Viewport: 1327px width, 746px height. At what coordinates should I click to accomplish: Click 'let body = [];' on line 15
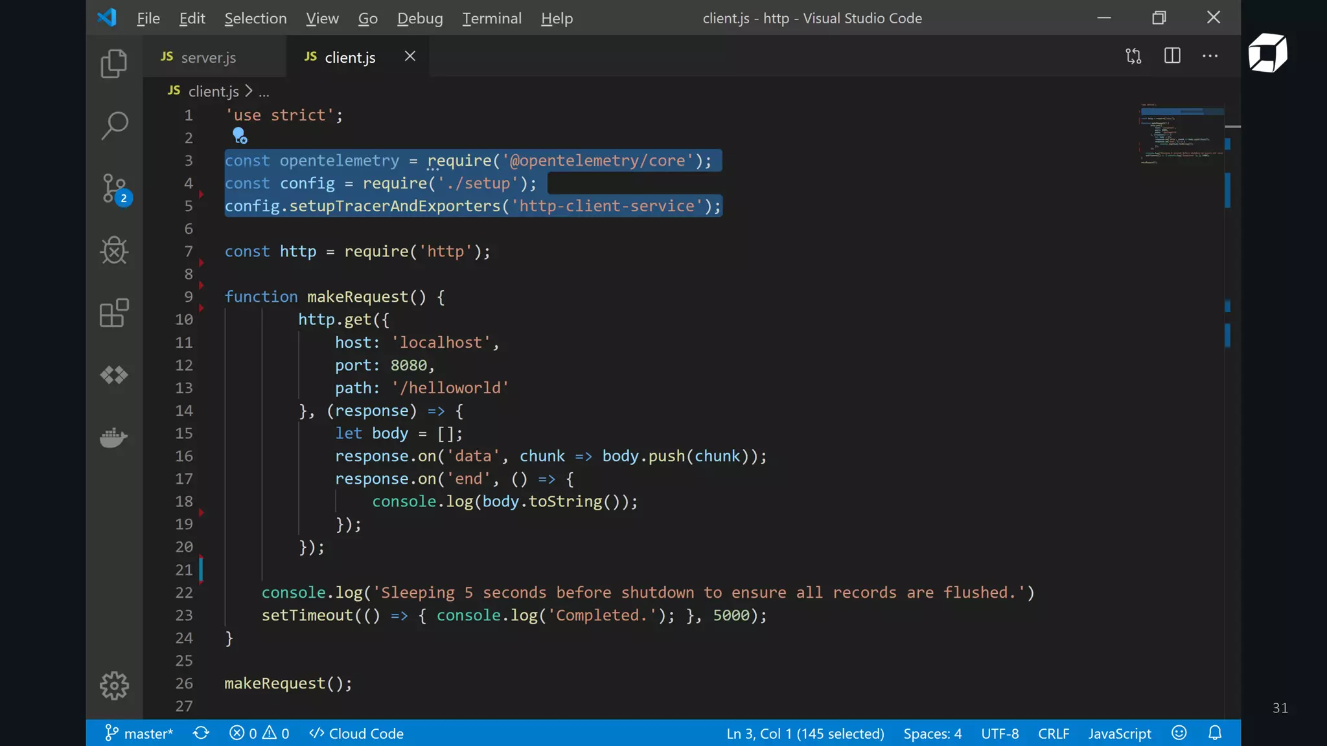398,433
